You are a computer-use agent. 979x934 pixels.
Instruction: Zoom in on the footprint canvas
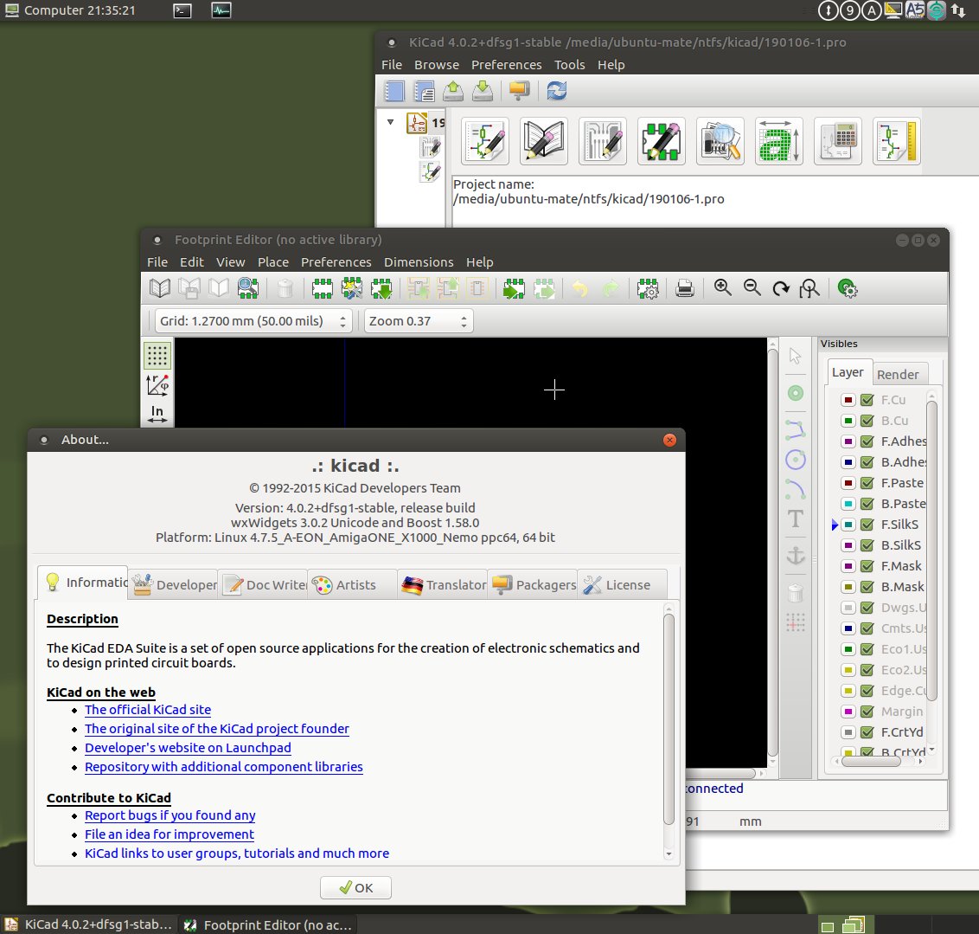tap(722, 288)
